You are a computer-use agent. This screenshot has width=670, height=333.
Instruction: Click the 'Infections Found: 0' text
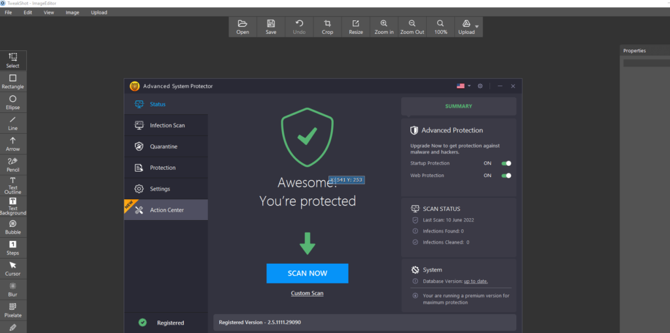coord(443,231)
